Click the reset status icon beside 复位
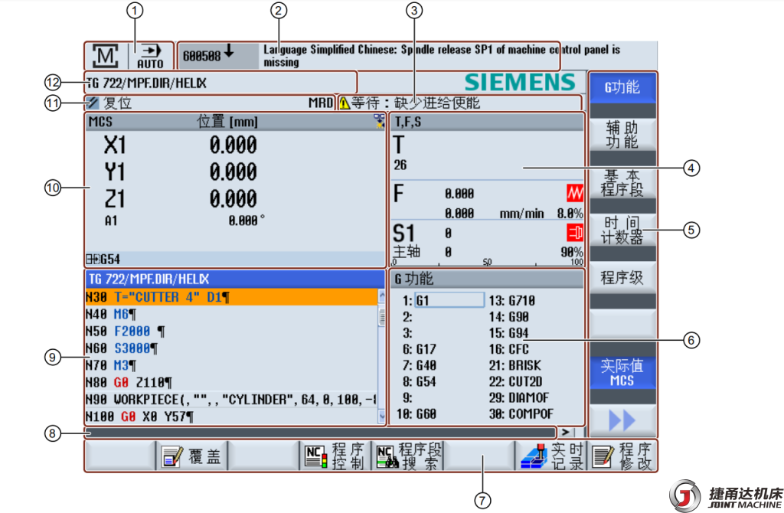Screen dimensions: 784x513 93,103
